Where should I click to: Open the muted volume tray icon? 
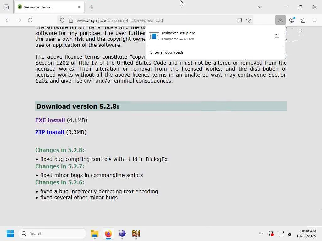click(x=289, y=233)
